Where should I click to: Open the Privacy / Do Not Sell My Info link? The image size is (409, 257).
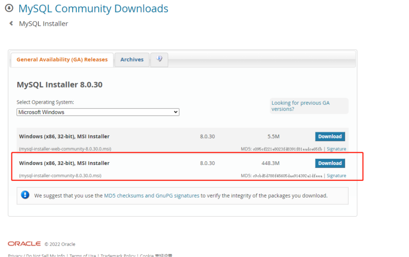36,255
